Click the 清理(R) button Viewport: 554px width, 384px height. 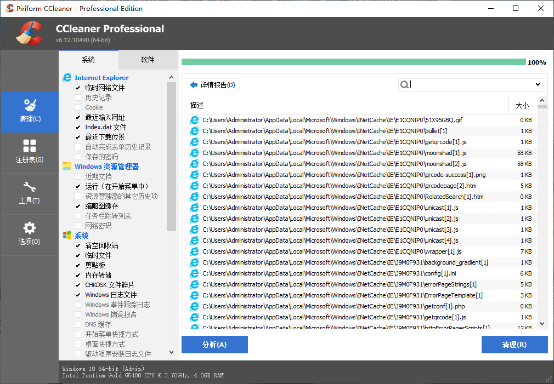tap(514, 345)
